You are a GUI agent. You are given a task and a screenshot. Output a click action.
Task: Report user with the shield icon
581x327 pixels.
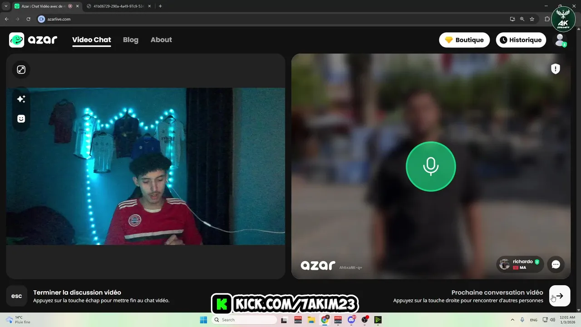[x=556, y=69]
